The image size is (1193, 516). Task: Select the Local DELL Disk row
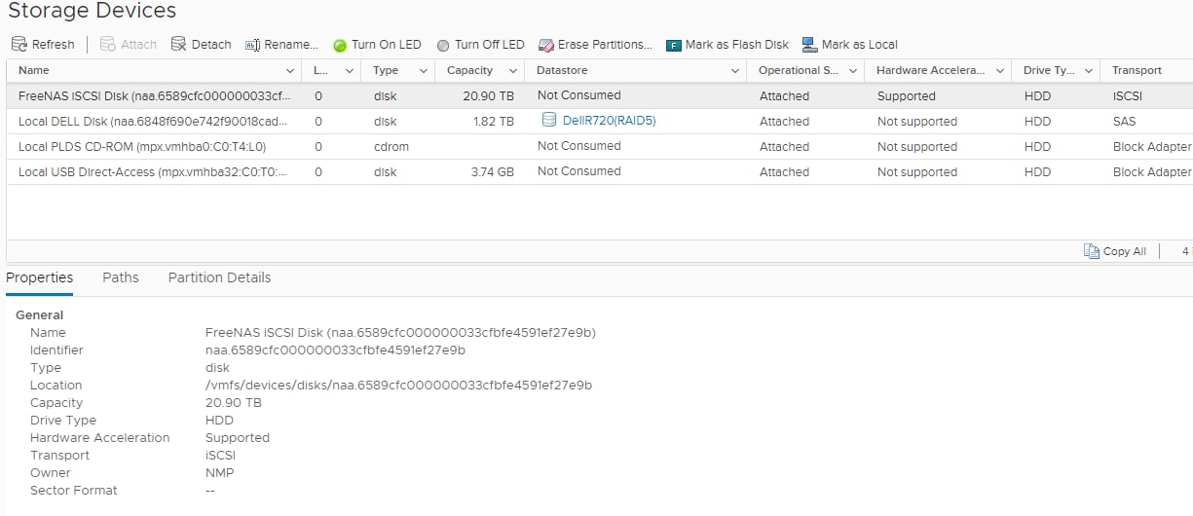[x=599, y=121]
